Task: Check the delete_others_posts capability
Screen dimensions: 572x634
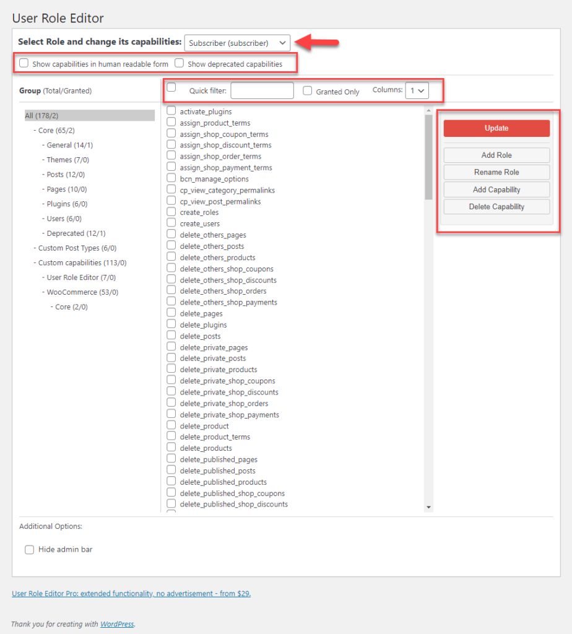Action: tap(171, 245)
